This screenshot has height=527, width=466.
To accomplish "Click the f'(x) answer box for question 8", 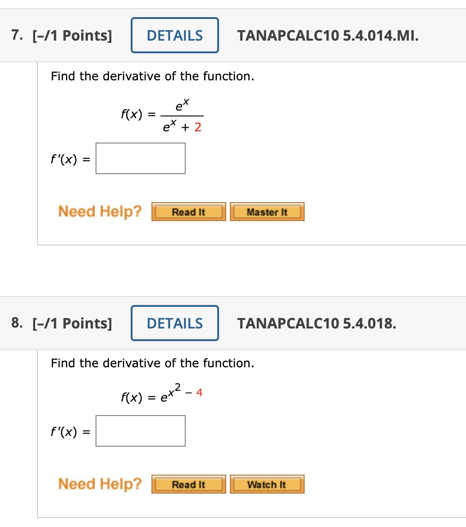I will (140, 430).
